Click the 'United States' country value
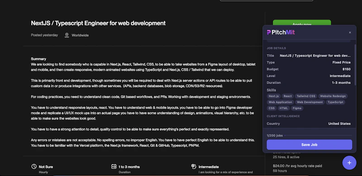Viewport: 362px width, 176px height. click(339, 124)
